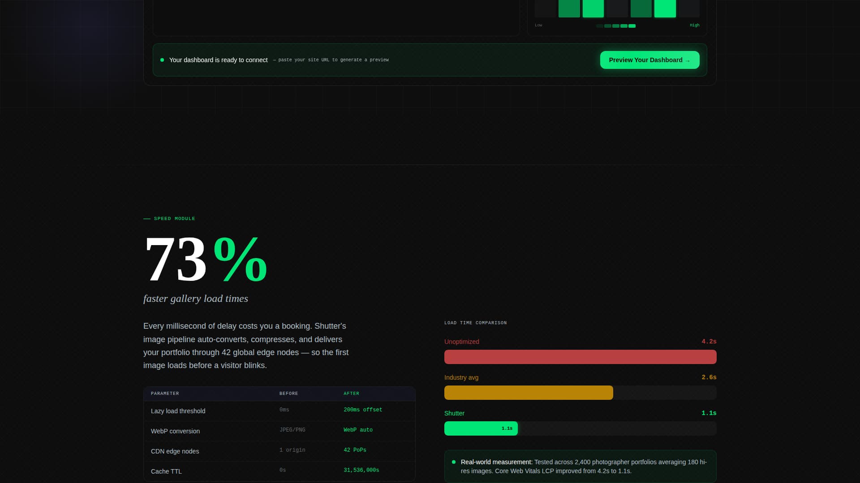Click the '1 origin' before value
Image resolution: width=860 pixels, height=483 pixels.
(292, 450)
